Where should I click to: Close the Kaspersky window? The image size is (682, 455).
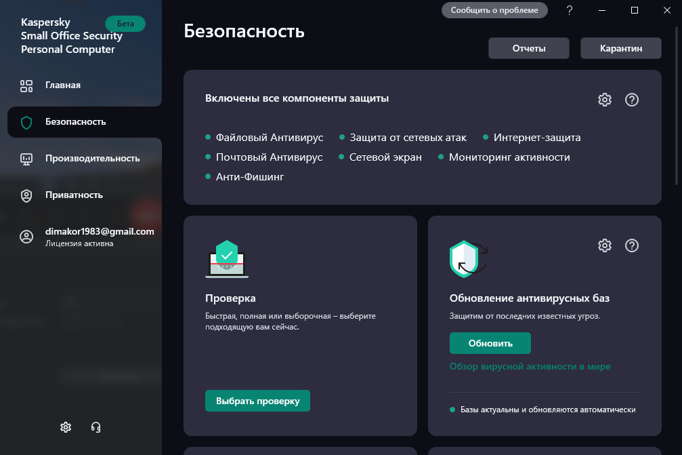pyautogui.click(x=667, y=10)
